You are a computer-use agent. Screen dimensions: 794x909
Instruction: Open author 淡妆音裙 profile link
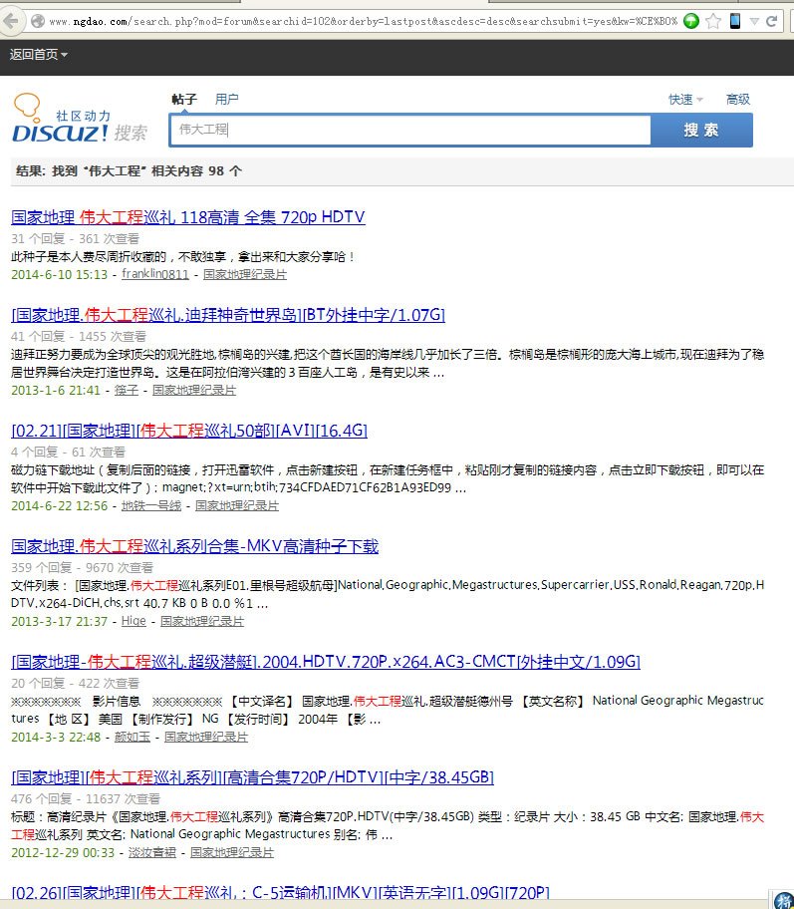click(x=151, y=852)
